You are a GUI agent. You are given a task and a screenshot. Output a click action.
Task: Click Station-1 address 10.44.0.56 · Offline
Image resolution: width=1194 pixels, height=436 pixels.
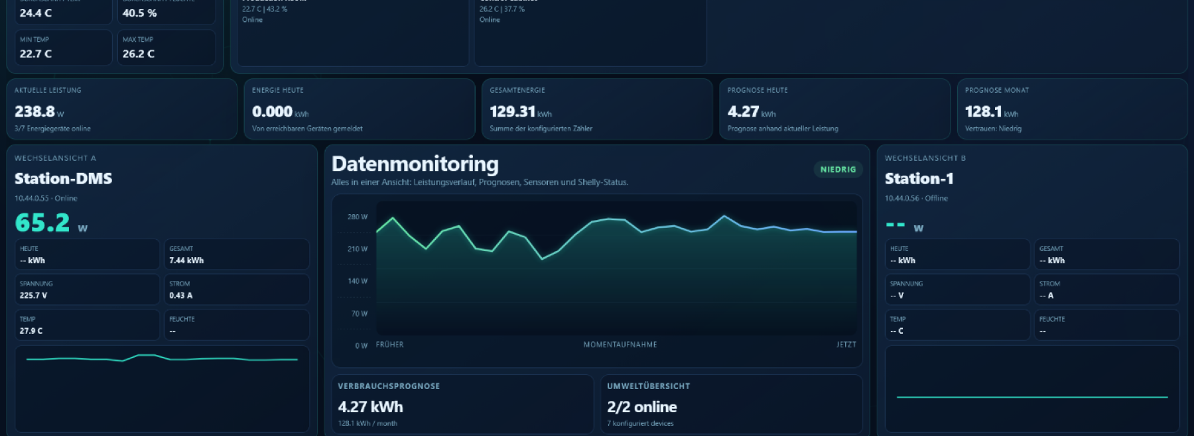point(916,198)
